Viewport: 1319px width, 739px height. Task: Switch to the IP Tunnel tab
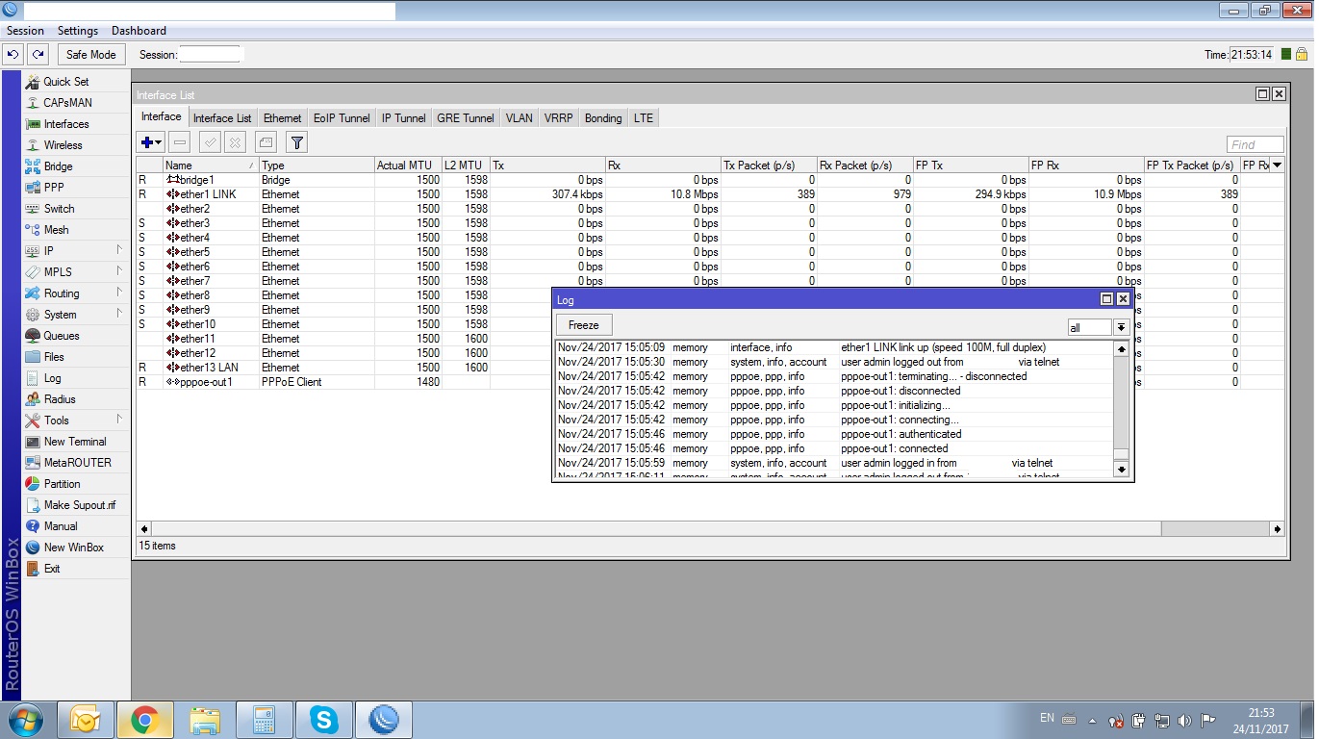pos(403,118)
